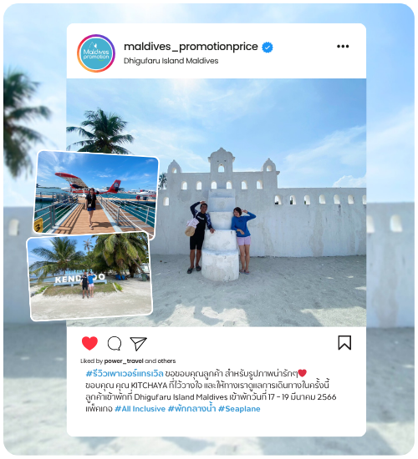This screenshot has width=418, height=459.
Task: Click the #All Inclusive hashtag
Action: [140, 409]
